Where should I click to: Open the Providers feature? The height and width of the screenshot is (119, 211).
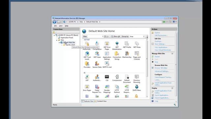(87, 65)
